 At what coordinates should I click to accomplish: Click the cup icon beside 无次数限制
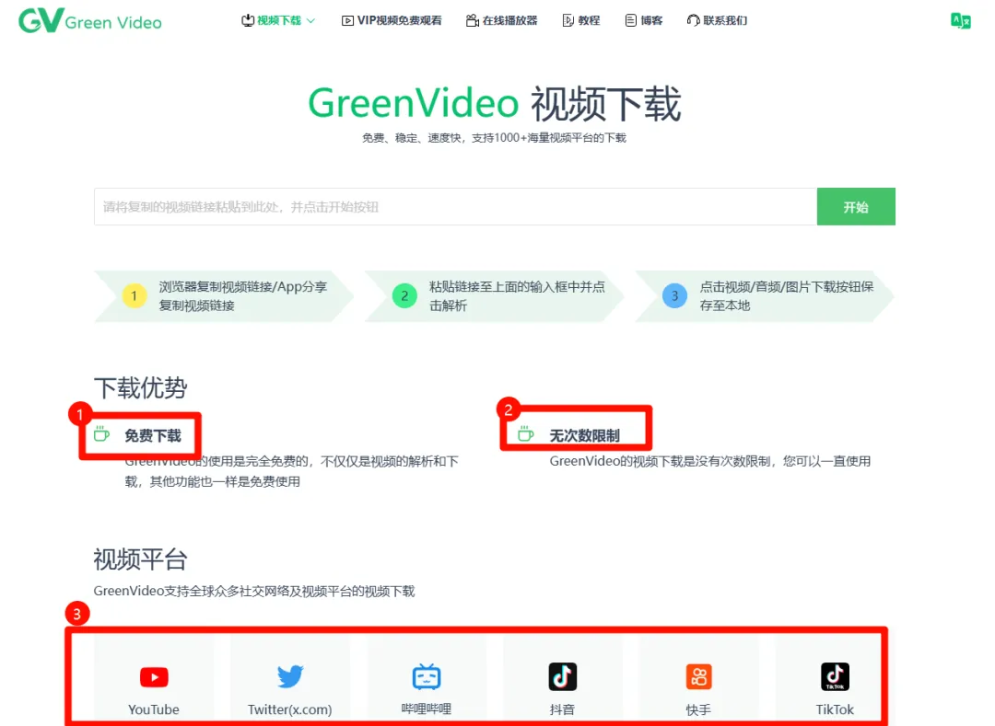pos(525,434)
